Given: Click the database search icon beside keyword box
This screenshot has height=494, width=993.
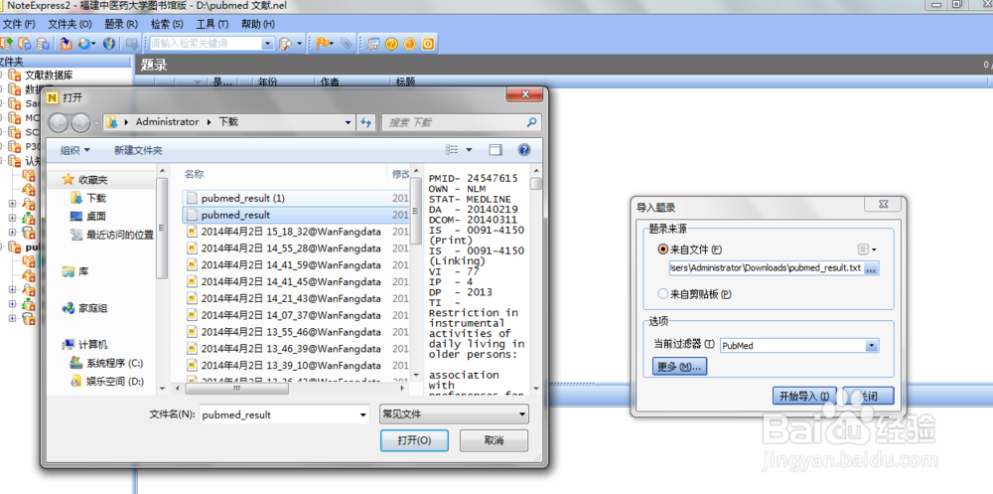Looking at the screenshot, I should click(286, 44).
